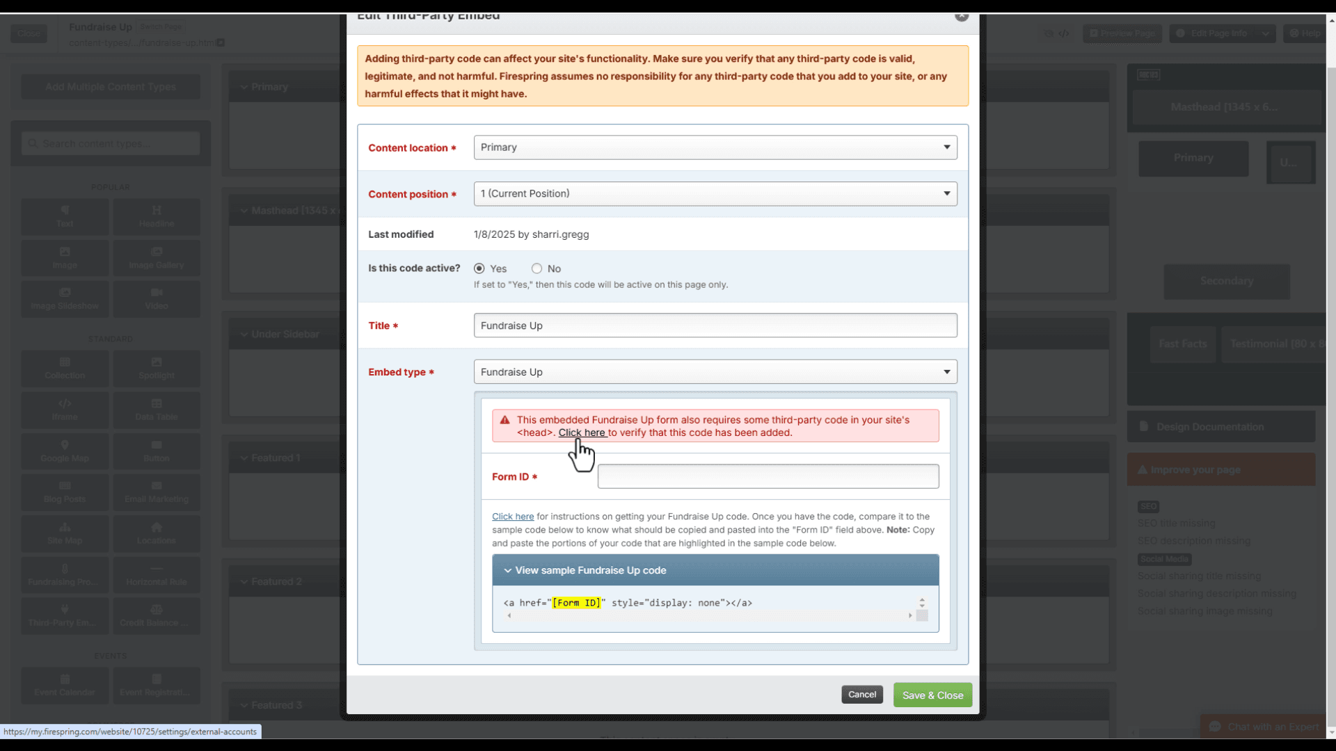The image size is (1336, 751).
Task: Select Text content type icon
Action: tap(65, 216)
